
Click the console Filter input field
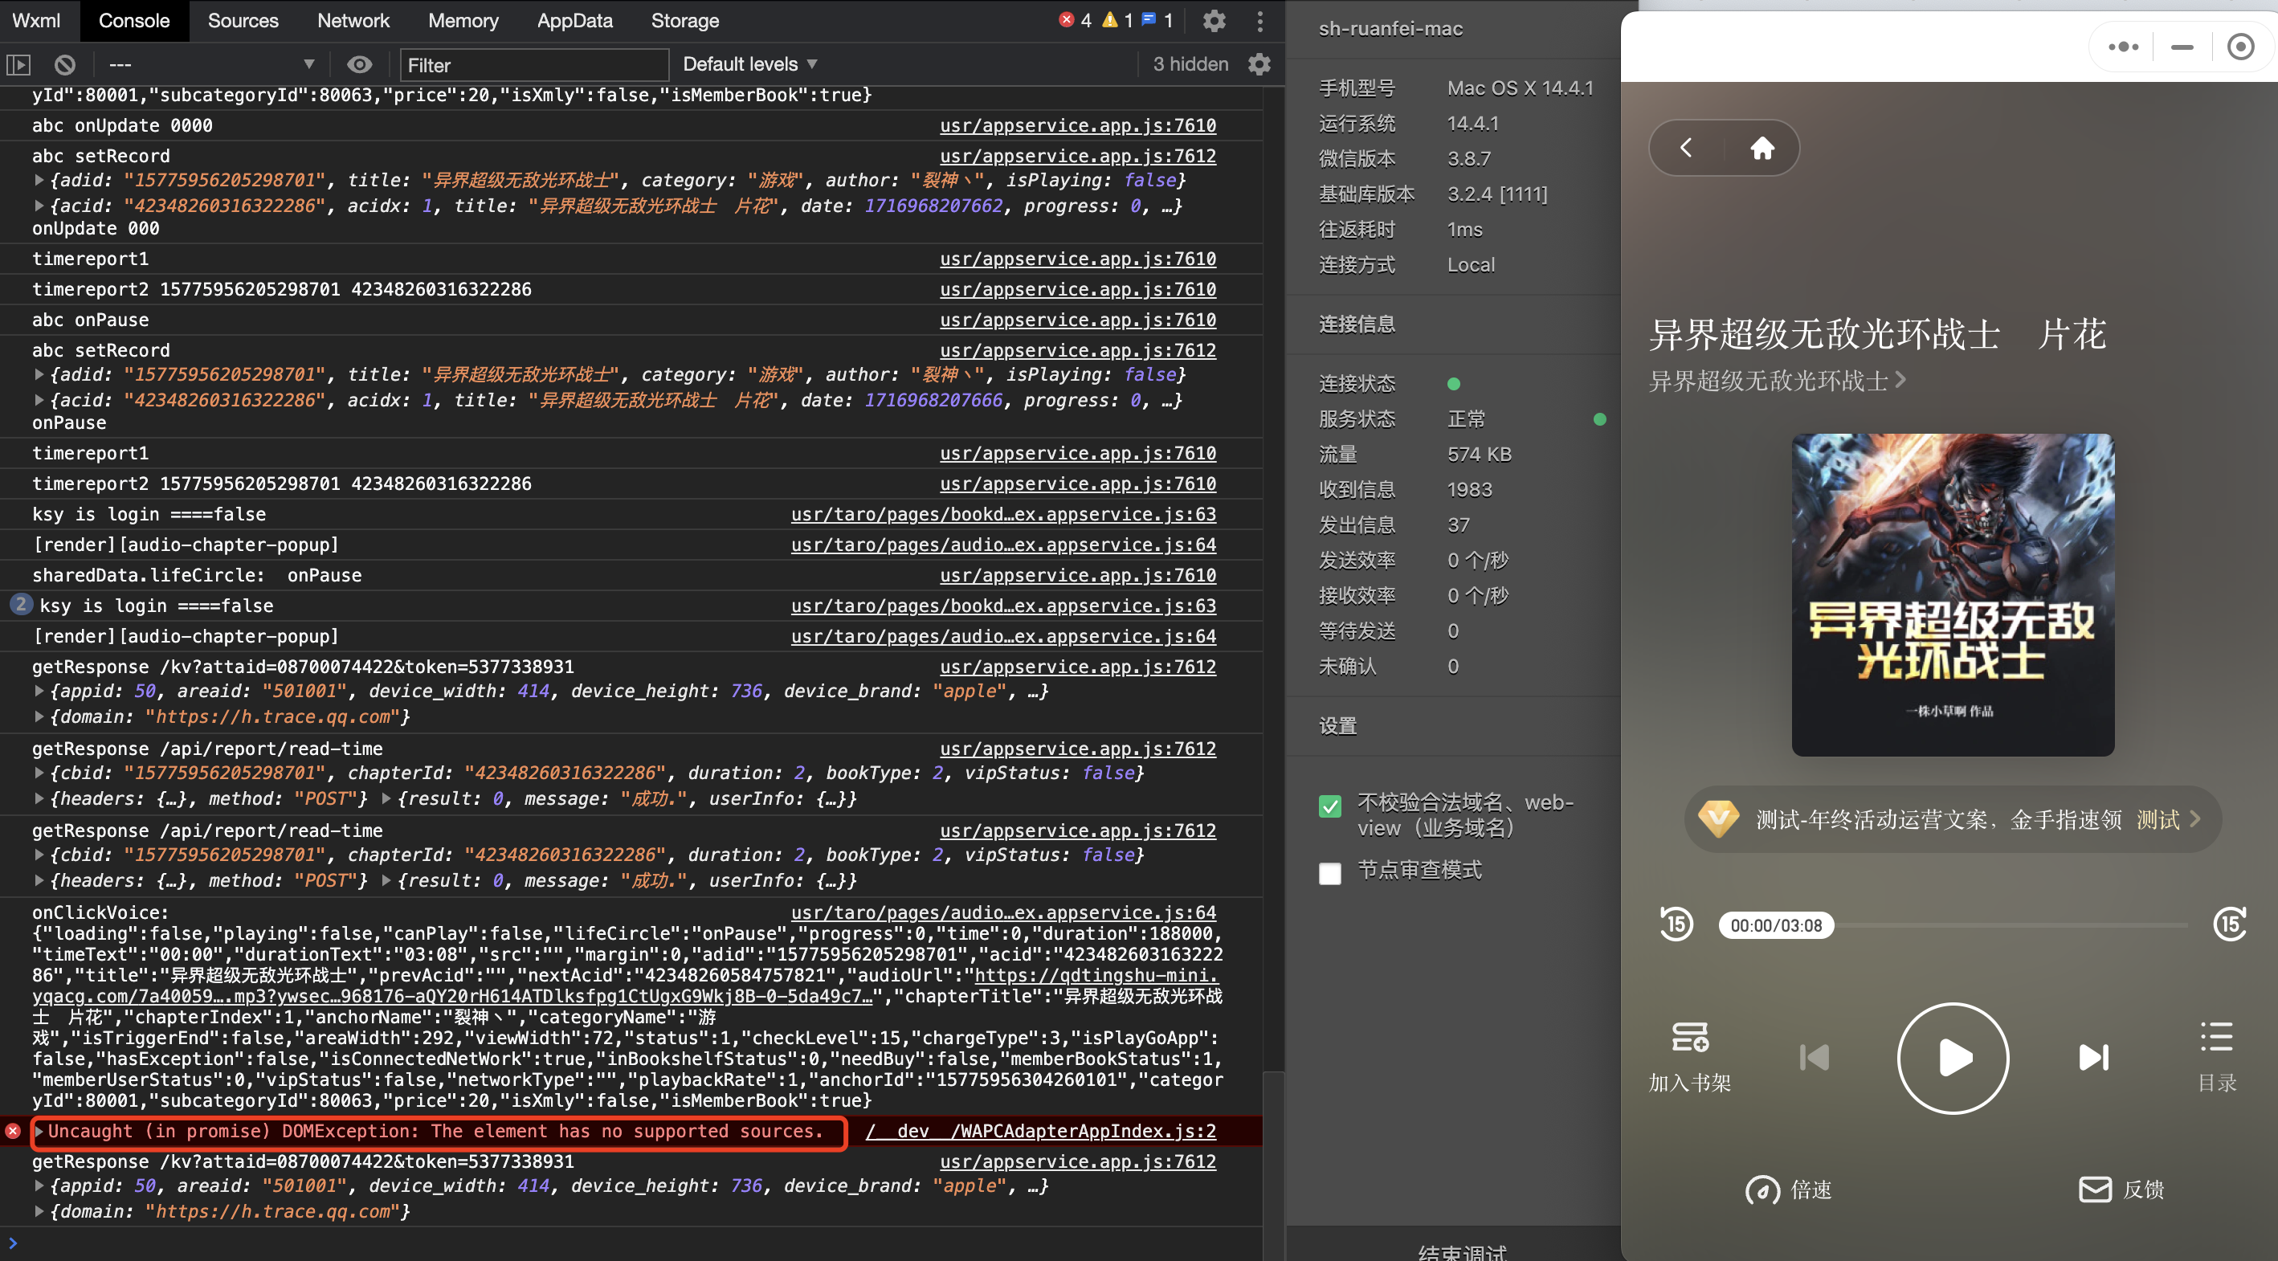point(533,64)
